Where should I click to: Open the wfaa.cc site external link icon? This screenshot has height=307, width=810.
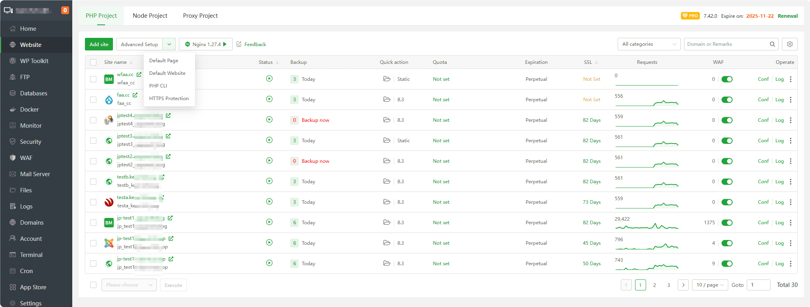139,74
